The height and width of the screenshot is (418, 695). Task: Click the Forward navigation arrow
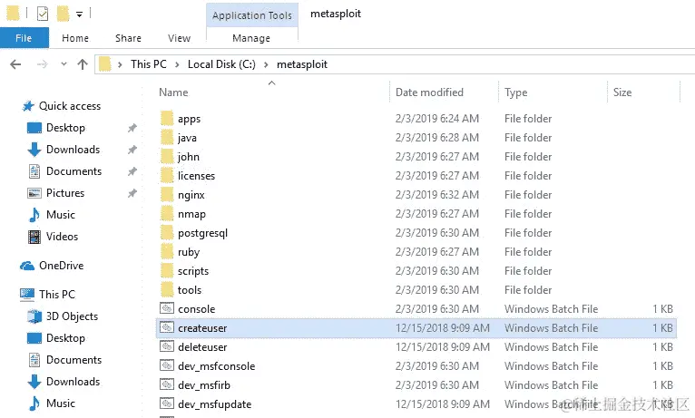[x=42, y=64]
